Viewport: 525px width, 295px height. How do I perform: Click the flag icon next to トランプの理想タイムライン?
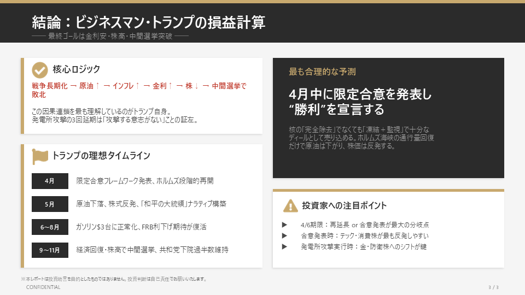(40, 156)
